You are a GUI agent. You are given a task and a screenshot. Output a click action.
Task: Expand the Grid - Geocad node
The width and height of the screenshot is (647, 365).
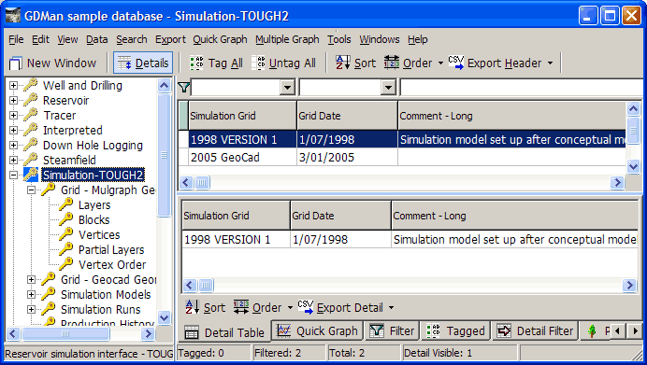[x=32, y=280]
